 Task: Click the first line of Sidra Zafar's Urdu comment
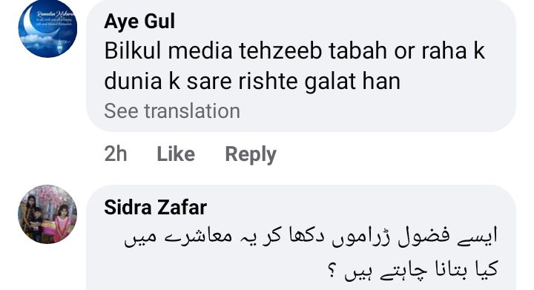[x=311, y=237]
